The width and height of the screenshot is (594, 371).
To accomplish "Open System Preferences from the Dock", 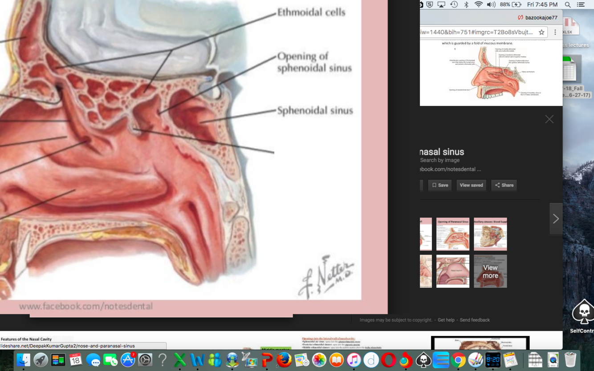I will [x=145, y=359].
